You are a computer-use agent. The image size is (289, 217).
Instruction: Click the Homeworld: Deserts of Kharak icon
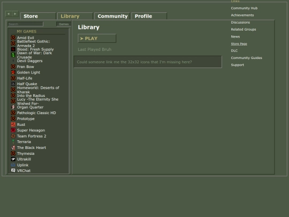pos(13,89)
